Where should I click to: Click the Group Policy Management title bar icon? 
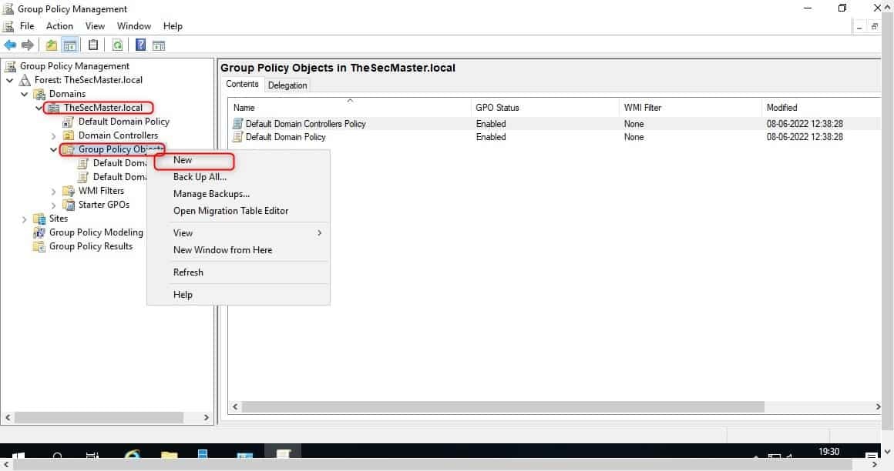pos(8,8)
